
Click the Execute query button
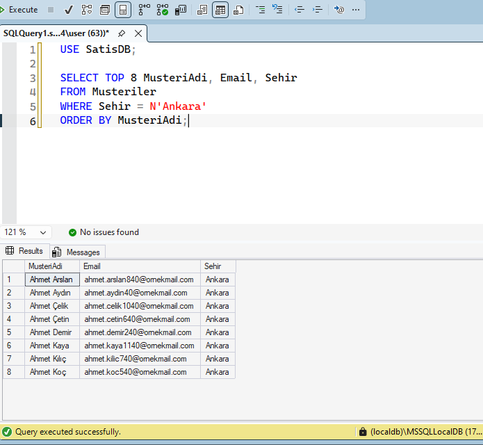pos(19,10)
